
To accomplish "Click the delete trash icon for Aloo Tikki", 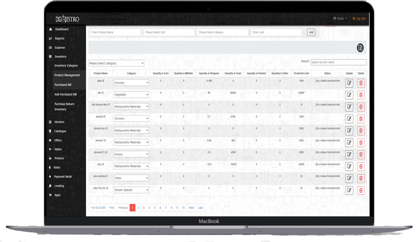I will click(x=361, y=190).
